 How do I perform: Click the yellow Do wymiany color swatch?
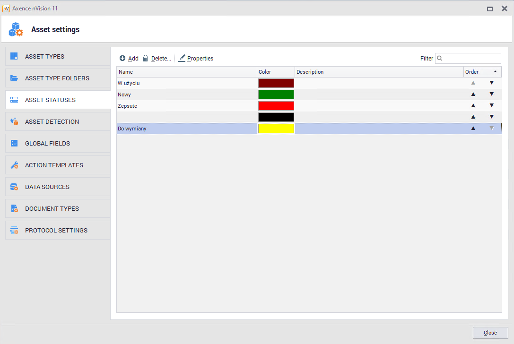tap(276, 129)
